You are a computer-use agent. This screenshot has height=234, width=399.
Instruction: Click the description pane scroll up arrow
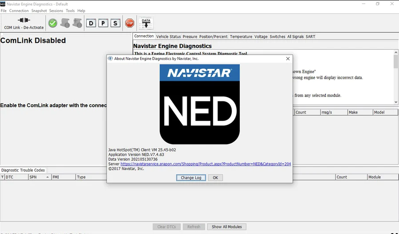click(396, 52)
